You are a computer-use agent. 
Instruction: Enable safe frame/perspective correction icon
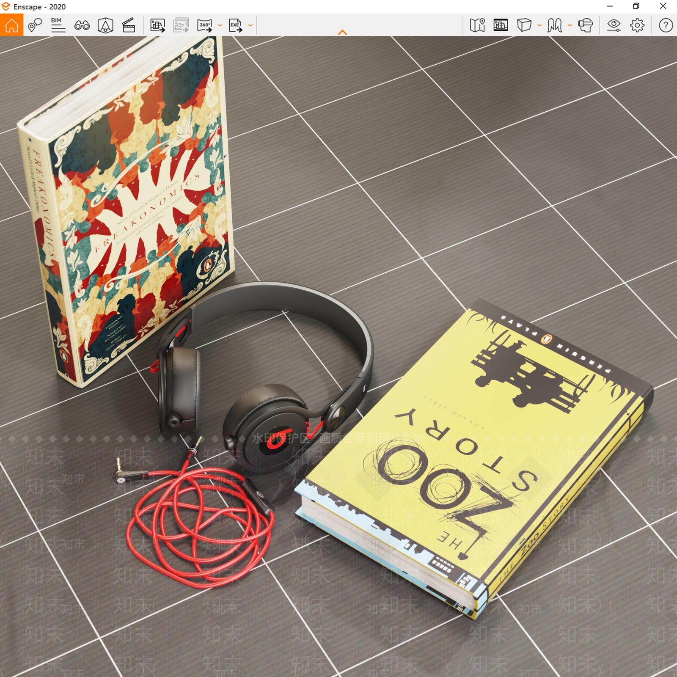click(x=105, y=25)
